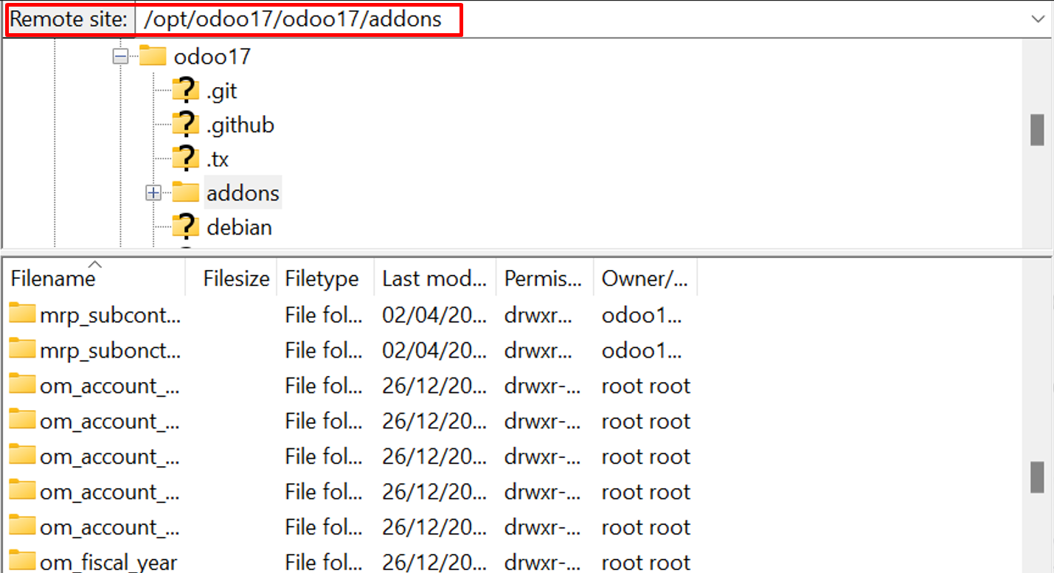This screenshot has height=573, width=1054.
Task: Click the .git unknown folder icon
Action: coord(186,91)
